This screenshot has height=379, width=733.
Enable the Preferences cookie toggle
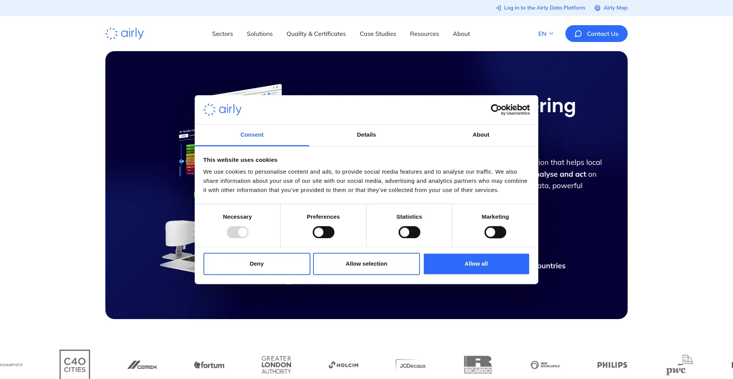tap(323, 232)
